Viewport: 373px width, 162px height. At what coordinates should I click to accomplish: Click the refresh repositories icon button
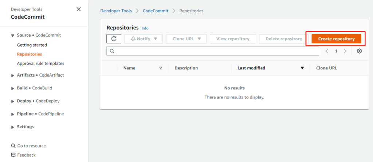tap(114, 39)
